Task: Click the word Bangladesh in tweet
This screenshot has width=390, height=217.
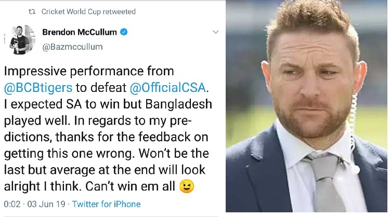Action: pos(178,104)
